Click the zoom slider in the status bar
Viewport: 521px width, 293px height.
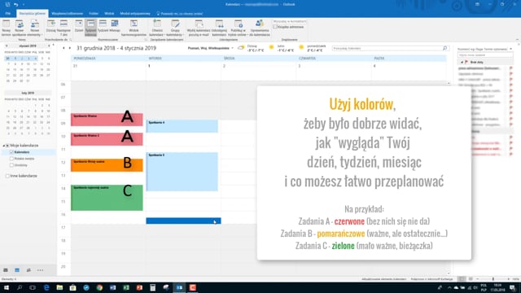(x=493, y=279)
